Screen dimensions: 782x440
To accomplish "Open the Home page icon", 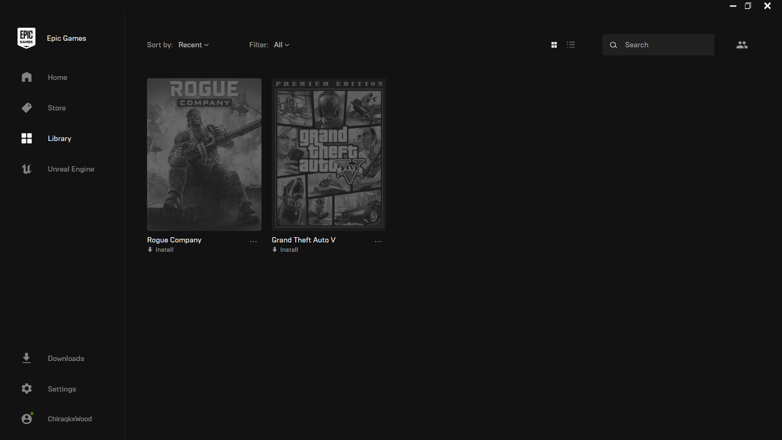I will [26, 77].
